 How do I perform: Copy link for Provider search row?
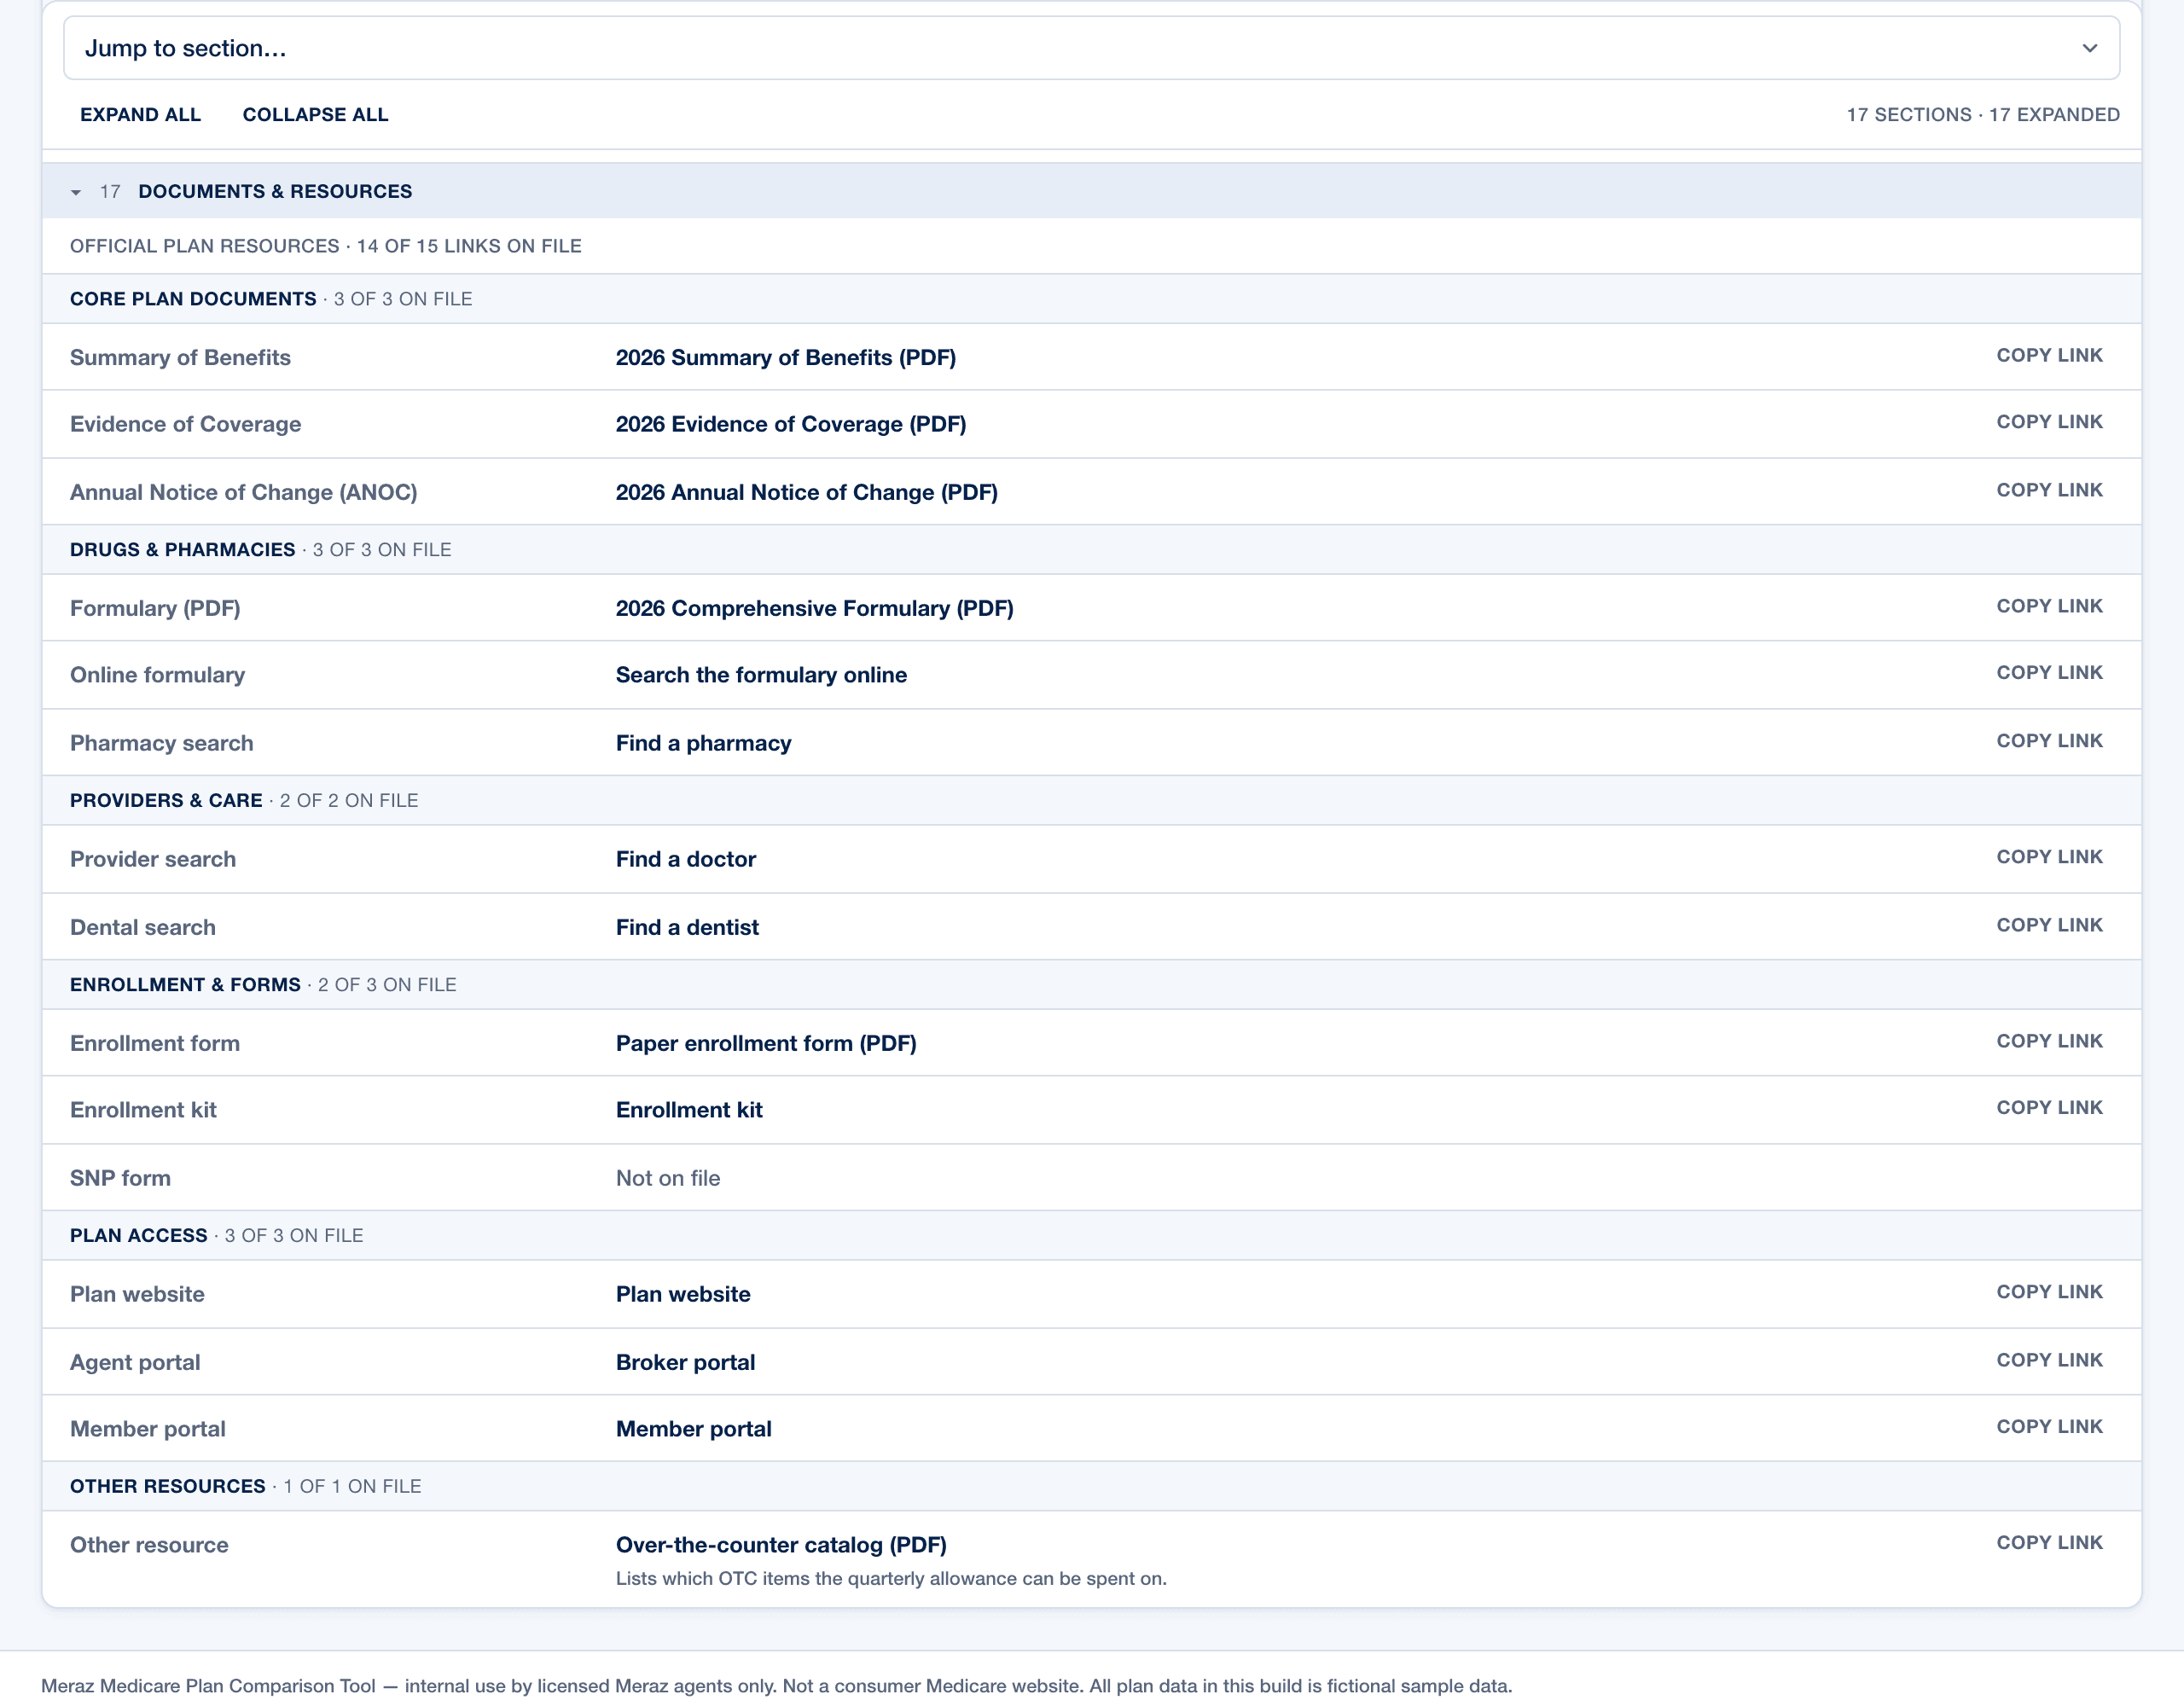tap(2049, 857)
